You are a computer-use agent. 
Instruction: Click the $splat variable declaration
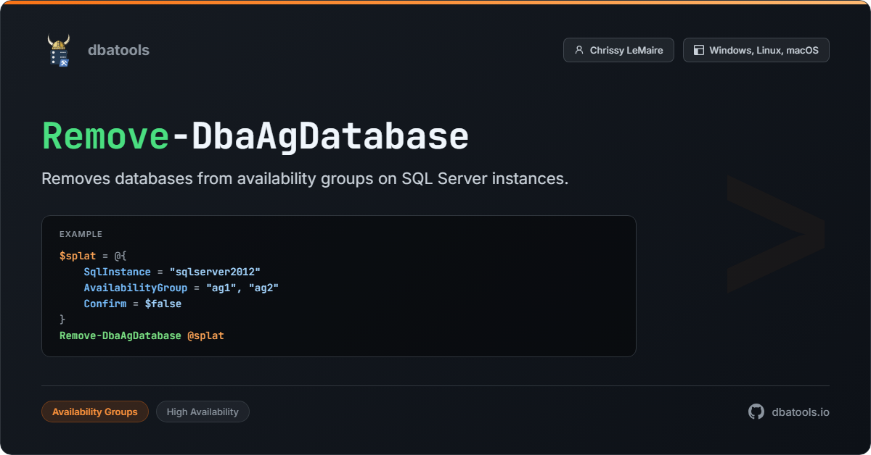(x=78, y=256)
